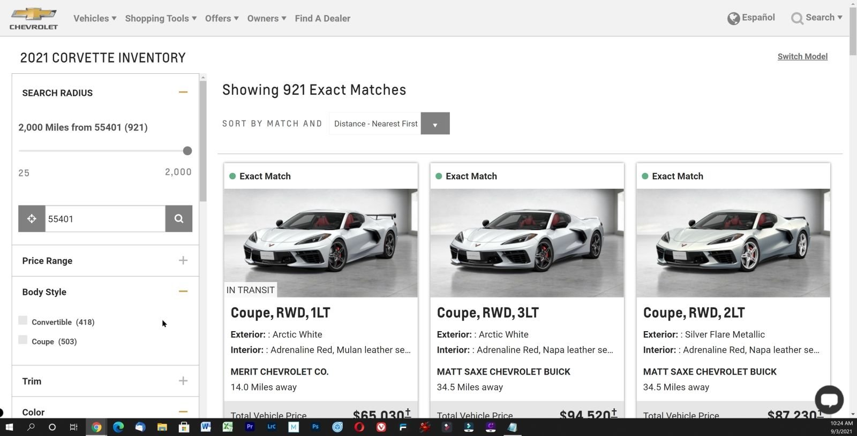Open Thunderbird mail icon in taskbar
857x436 pixels.
tap(140, 427)
